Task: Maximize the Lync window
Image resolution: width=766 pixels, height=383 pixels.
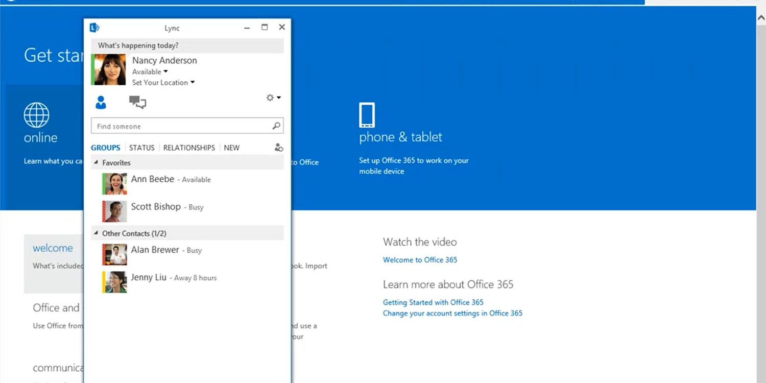Action: point(265,28)
